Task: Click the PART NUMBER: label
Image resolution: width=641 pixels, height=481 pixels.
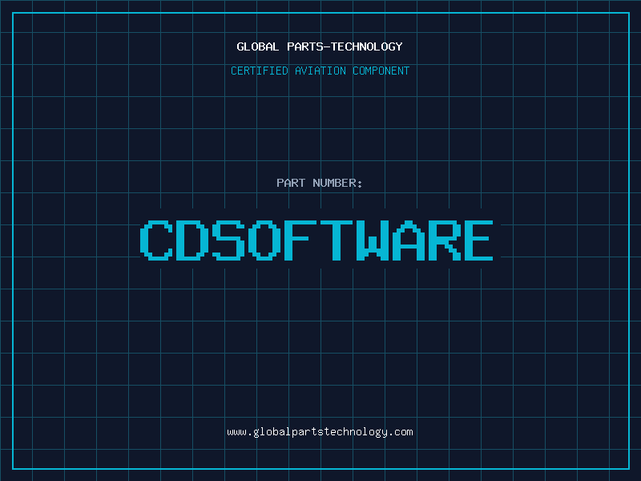Action: 319,183
